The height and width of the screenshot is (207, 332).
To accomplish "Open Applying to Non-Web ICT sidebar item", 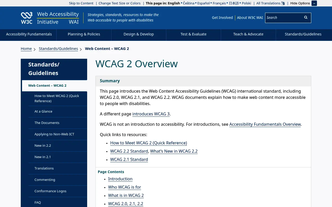I will [58, 134].
